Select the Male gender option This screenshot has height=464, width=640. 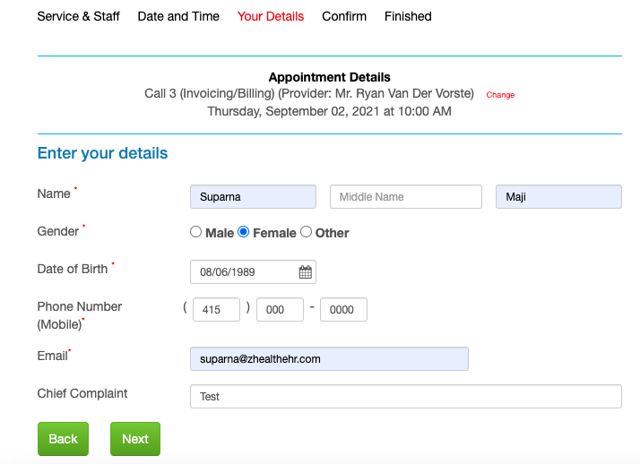196,232
